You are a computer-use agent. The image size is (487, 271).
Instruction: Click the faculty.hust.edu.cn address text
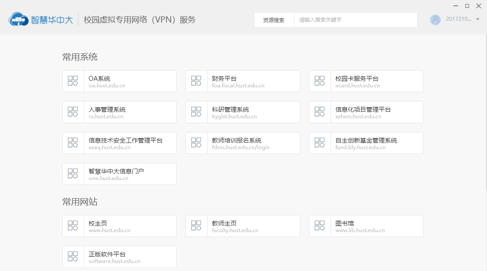click(x=235, y=230)
